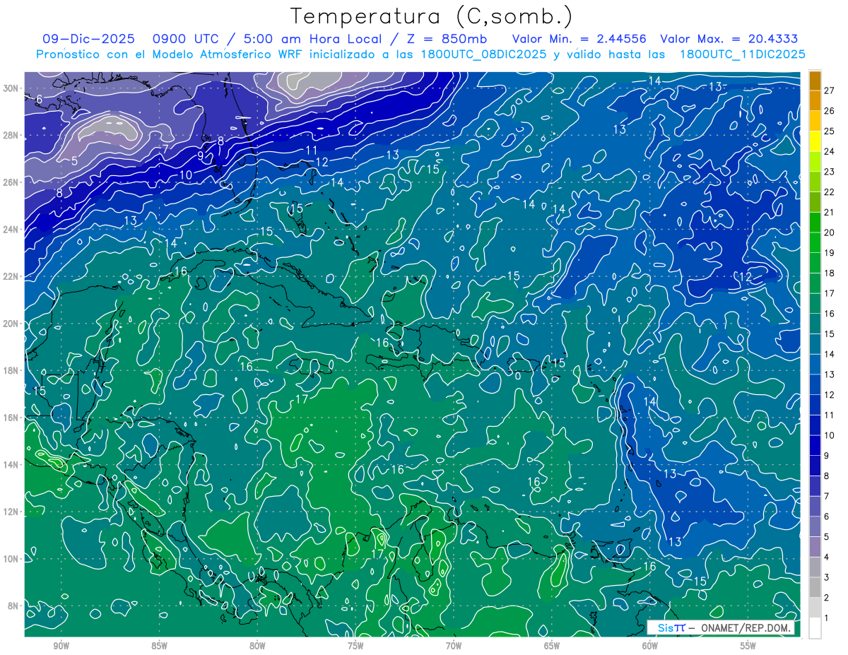Click the '80W' longitude axis label

pyautogui.click(x=257, y=646)
